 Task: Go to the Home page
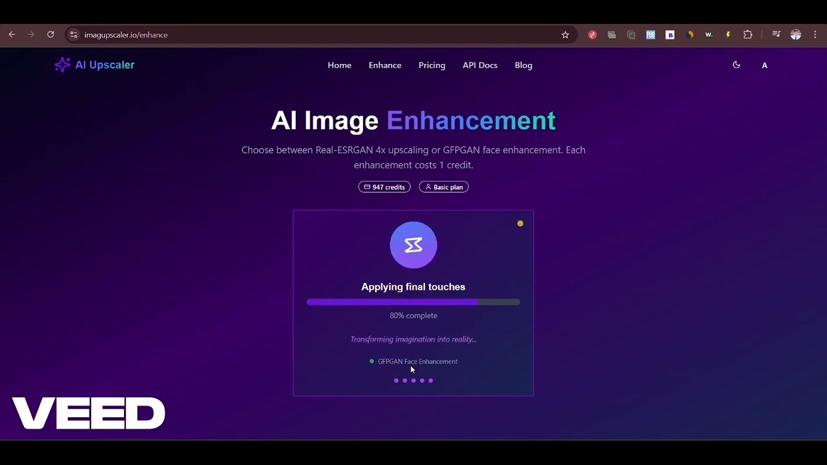[x=339, y=65]
